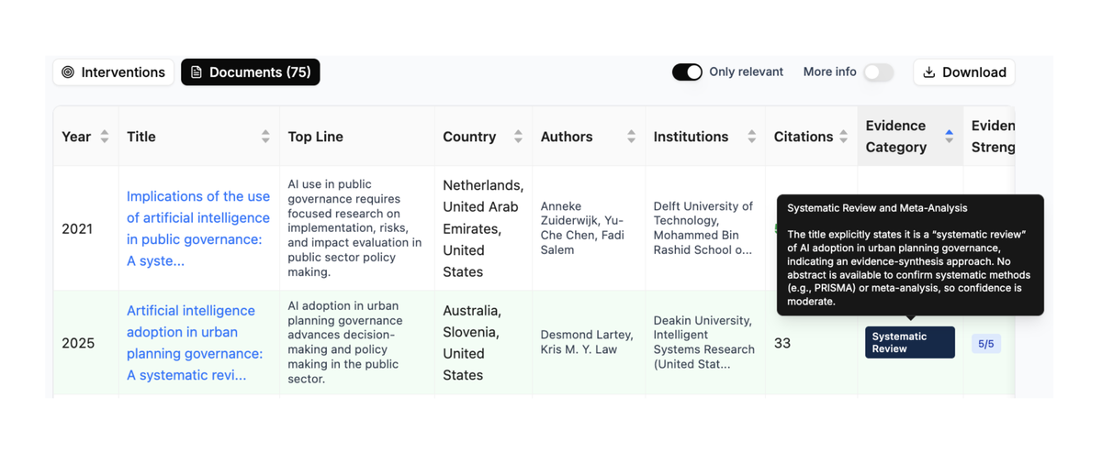Disable the Only relevant toggle

[x=687, y=72]
